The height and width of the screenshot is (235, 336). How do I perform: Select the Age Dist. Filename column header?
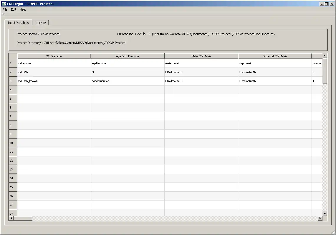click(x=128, y=56)
